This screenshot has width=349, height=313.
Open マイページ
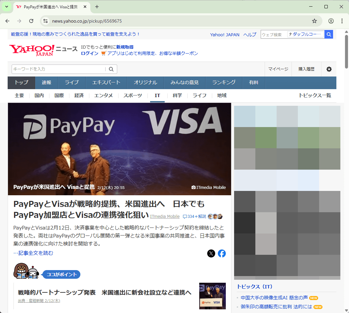coord(278,69)
